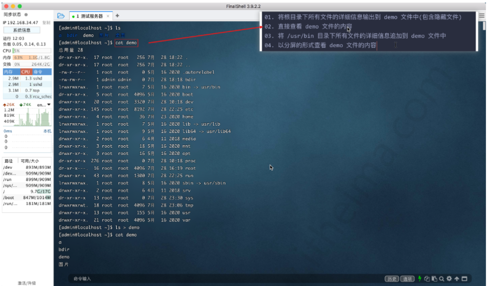Click the 运行 12:03 uptime text
This screenshot has width=488, height=286.
[13, 38]
